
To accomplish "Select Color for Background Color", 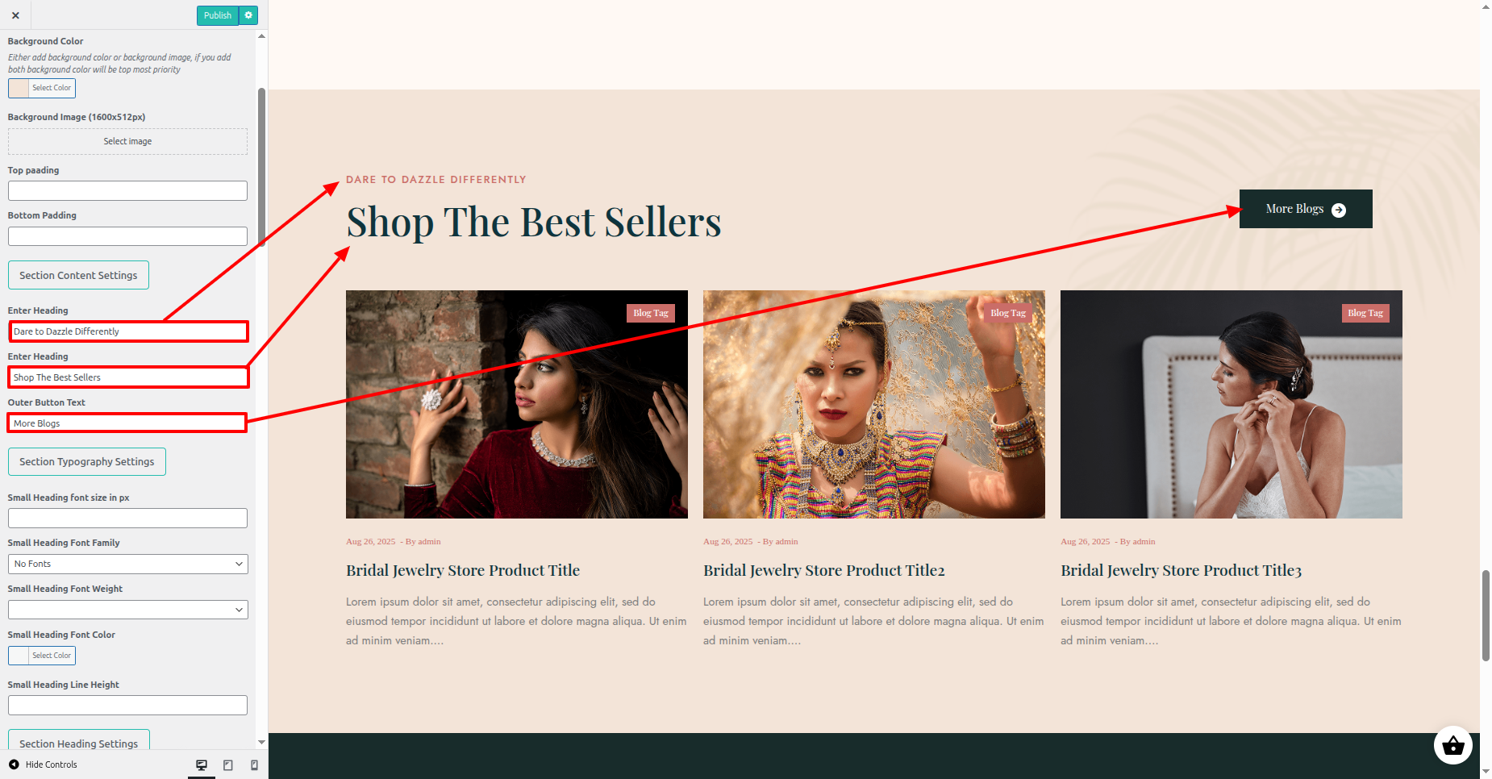I will coord(42,88).
